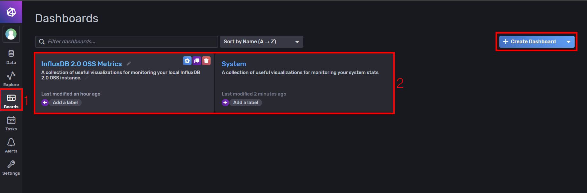Open the InfluxDB 2.0 OSS Metrics dashboard
Screen dimensions: 587x193
click(x=82, y=64)
